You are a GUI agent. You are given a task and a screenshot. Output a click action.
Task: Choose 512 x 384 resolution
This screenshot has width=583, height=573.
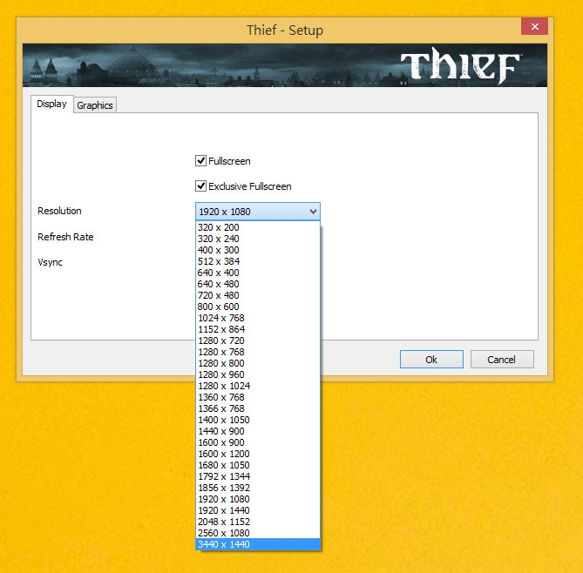click(258, 261)
